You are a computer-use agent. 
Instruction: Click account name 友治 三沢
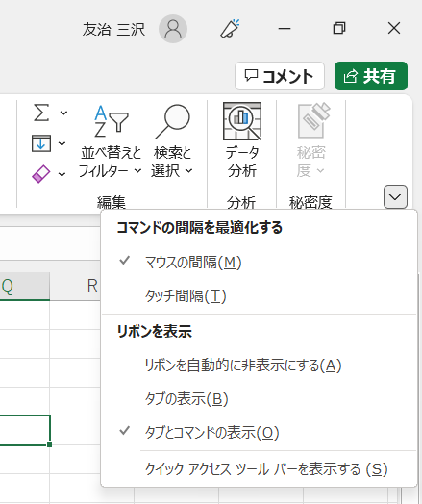click(113, 29)
